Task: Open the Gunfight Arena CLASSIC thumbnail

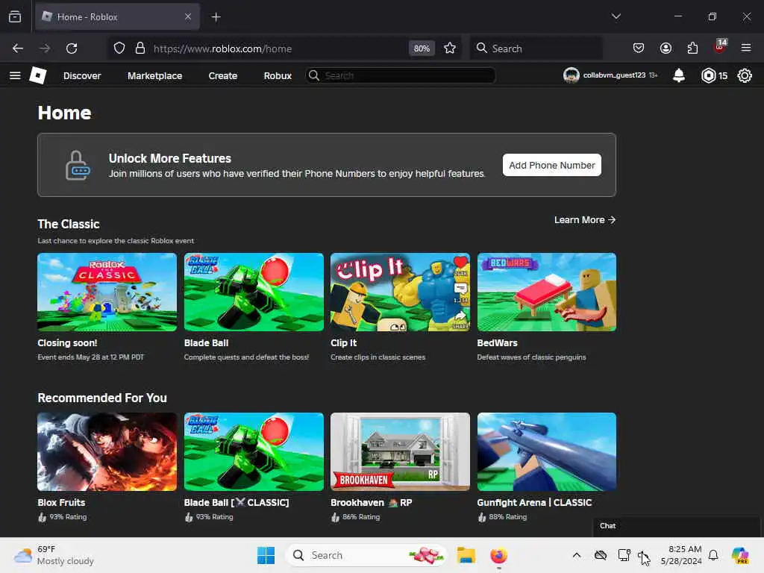Action: (547, 451)
